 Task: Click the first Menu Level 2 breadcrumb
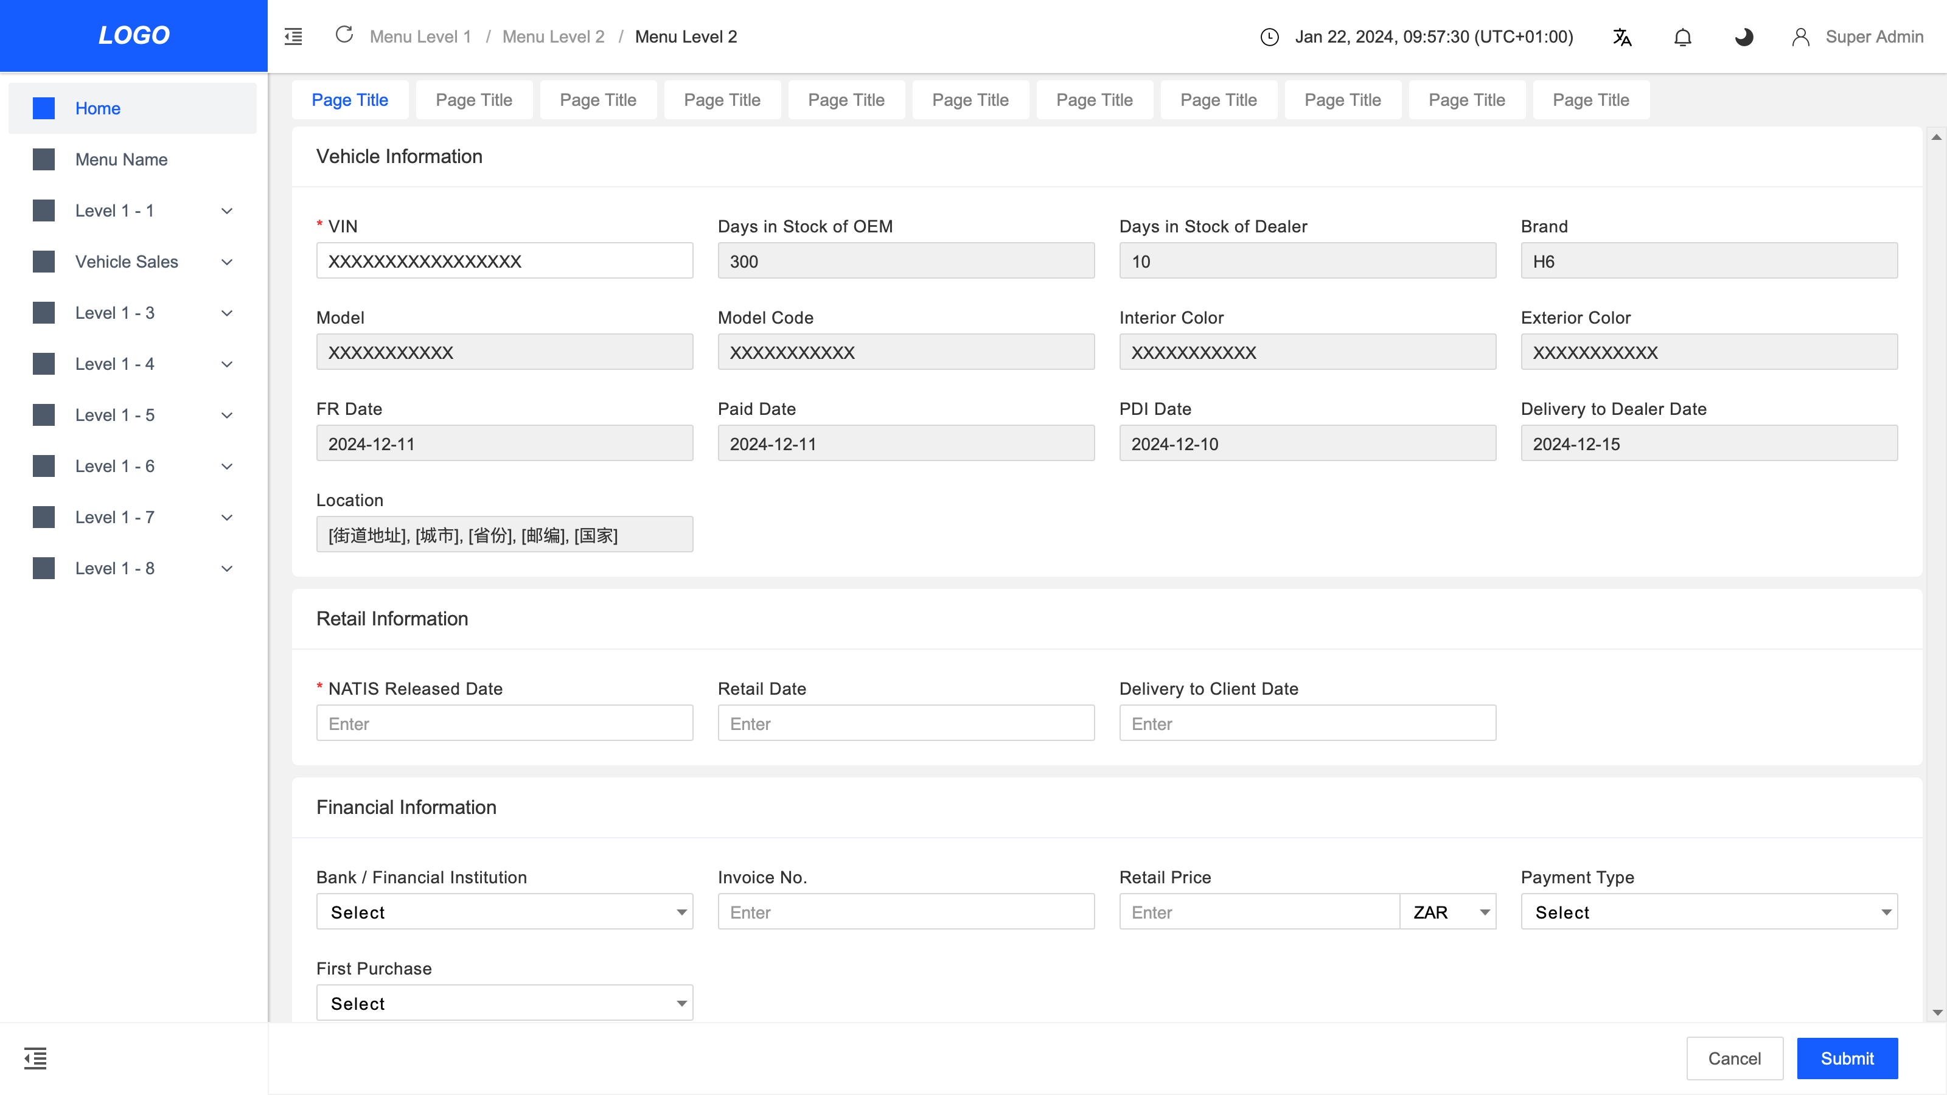(553, 36)
